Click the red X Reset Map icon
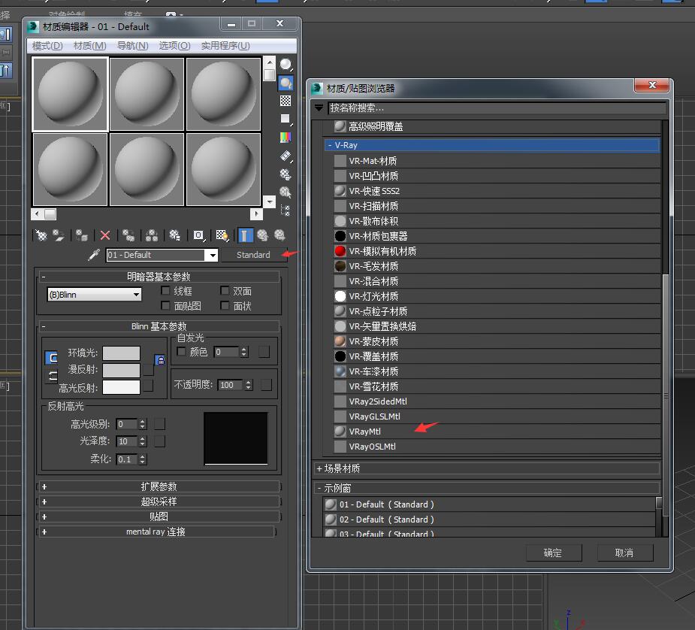This screenshot has height=630, width=695. point(104,235)
